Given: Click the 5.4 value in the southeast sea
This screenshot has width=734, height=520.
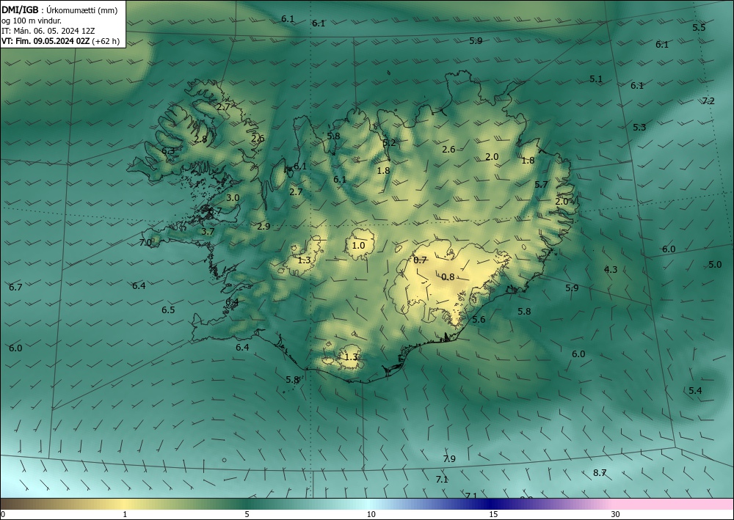Looking at the screenshot, I should click(695, 390).
